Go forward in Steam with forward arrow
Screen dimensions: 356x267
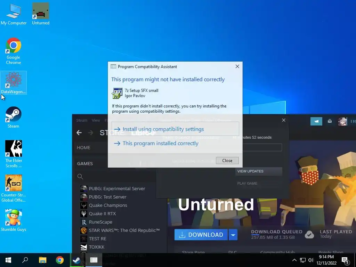pyautogui.click(x=90, y=132)
